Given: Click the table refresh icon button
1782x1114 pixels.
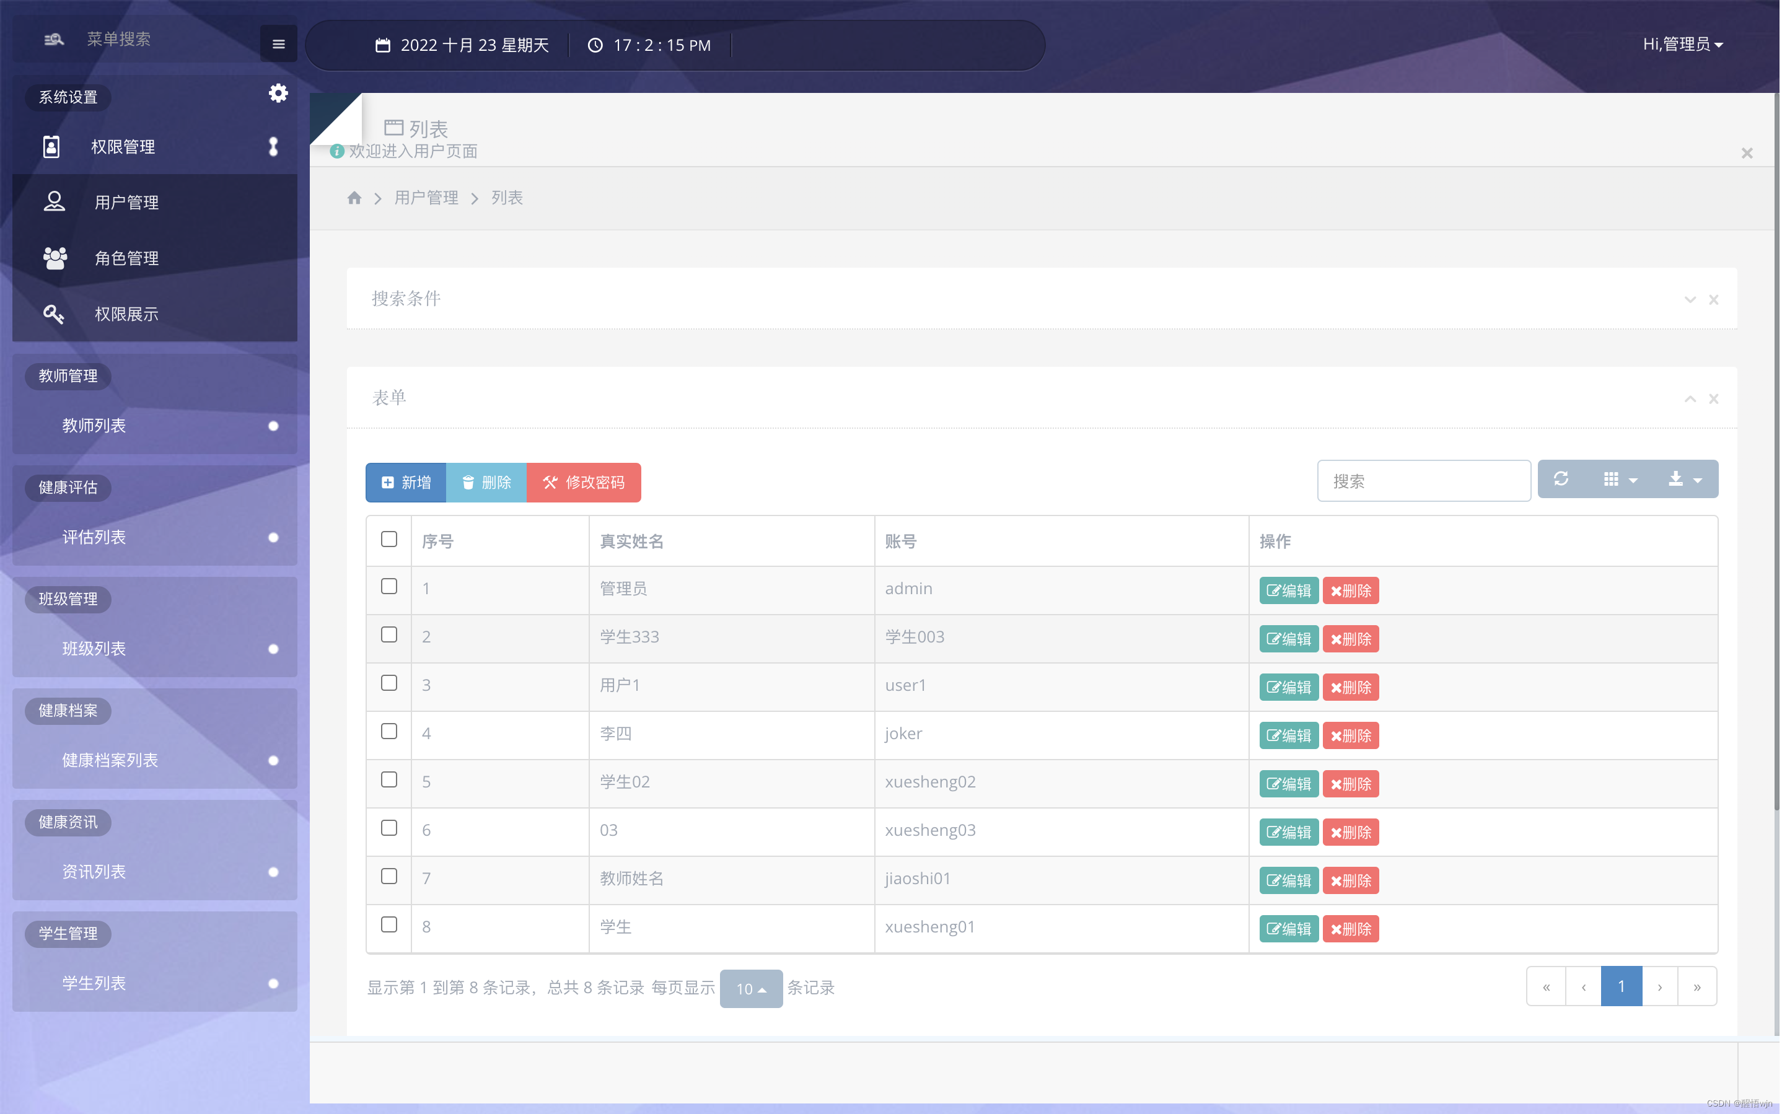Looking at the screenshot, I should (x=1561, y=480).
